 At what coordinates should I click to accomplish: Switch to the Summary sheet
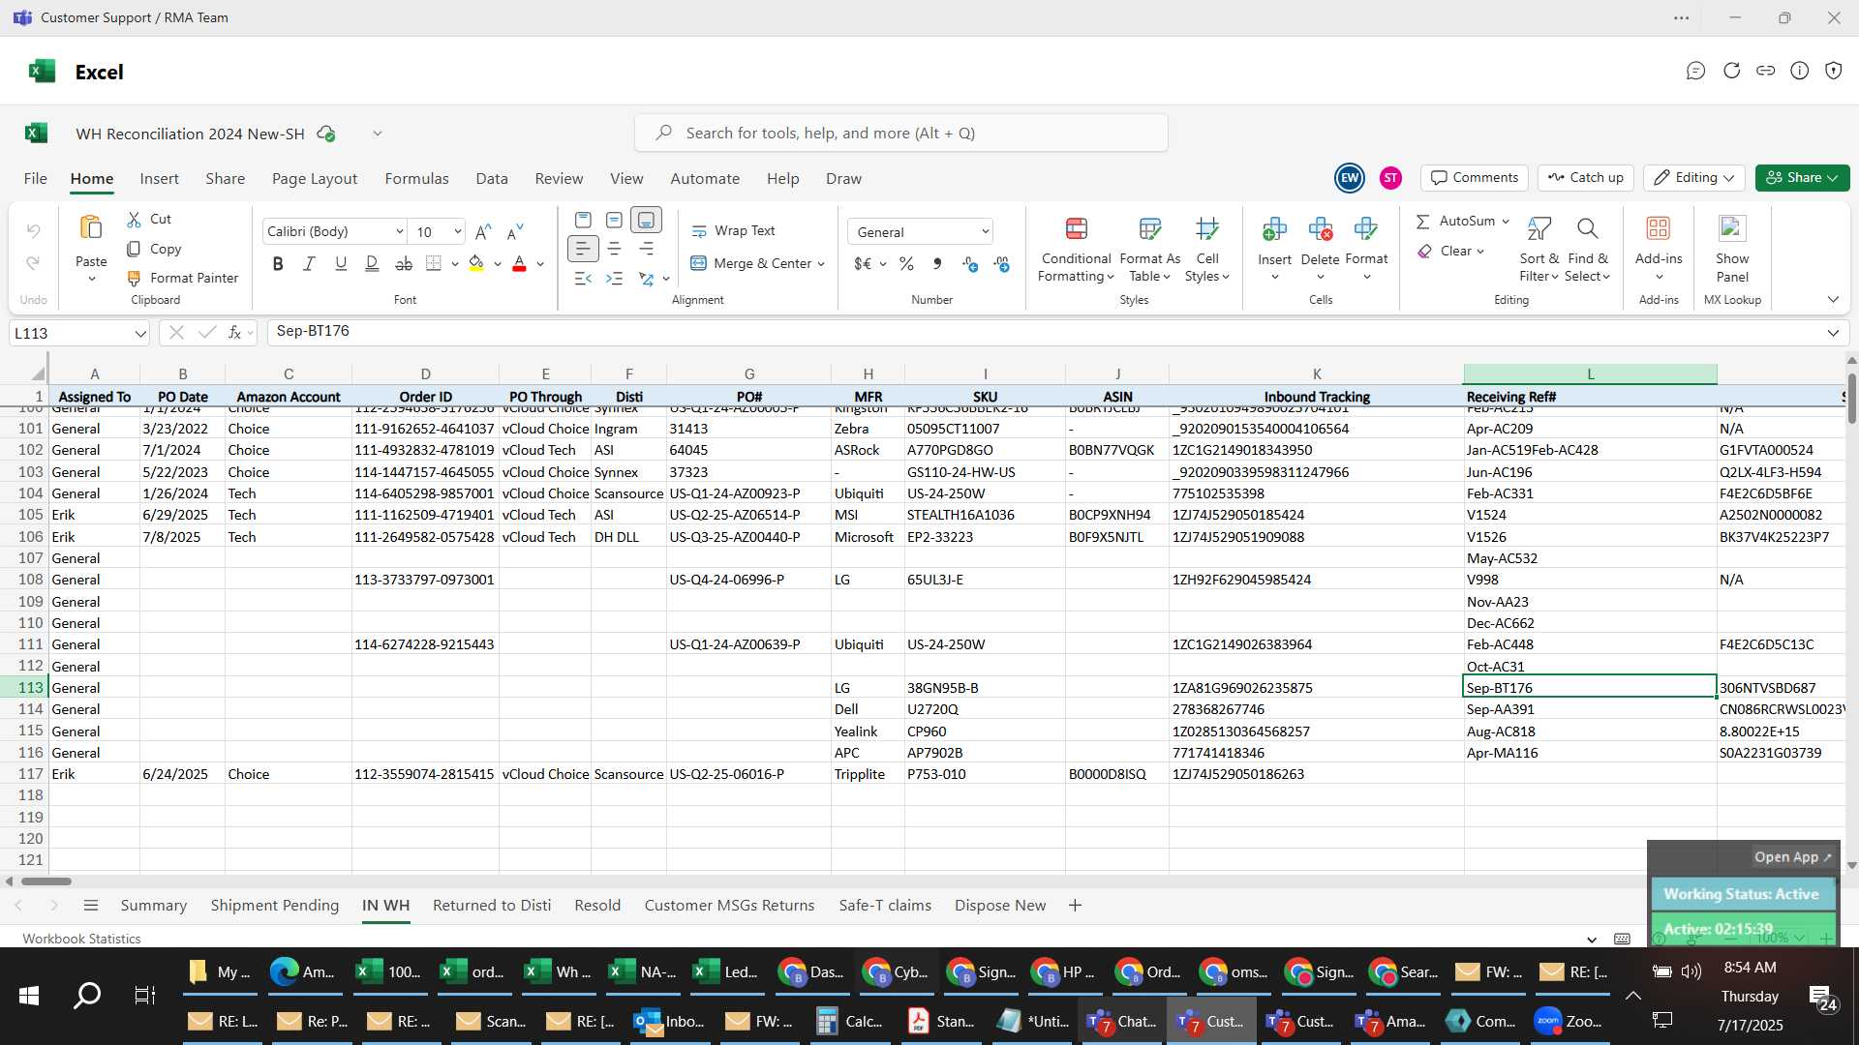pyautogui.click(x=153, y=906)
